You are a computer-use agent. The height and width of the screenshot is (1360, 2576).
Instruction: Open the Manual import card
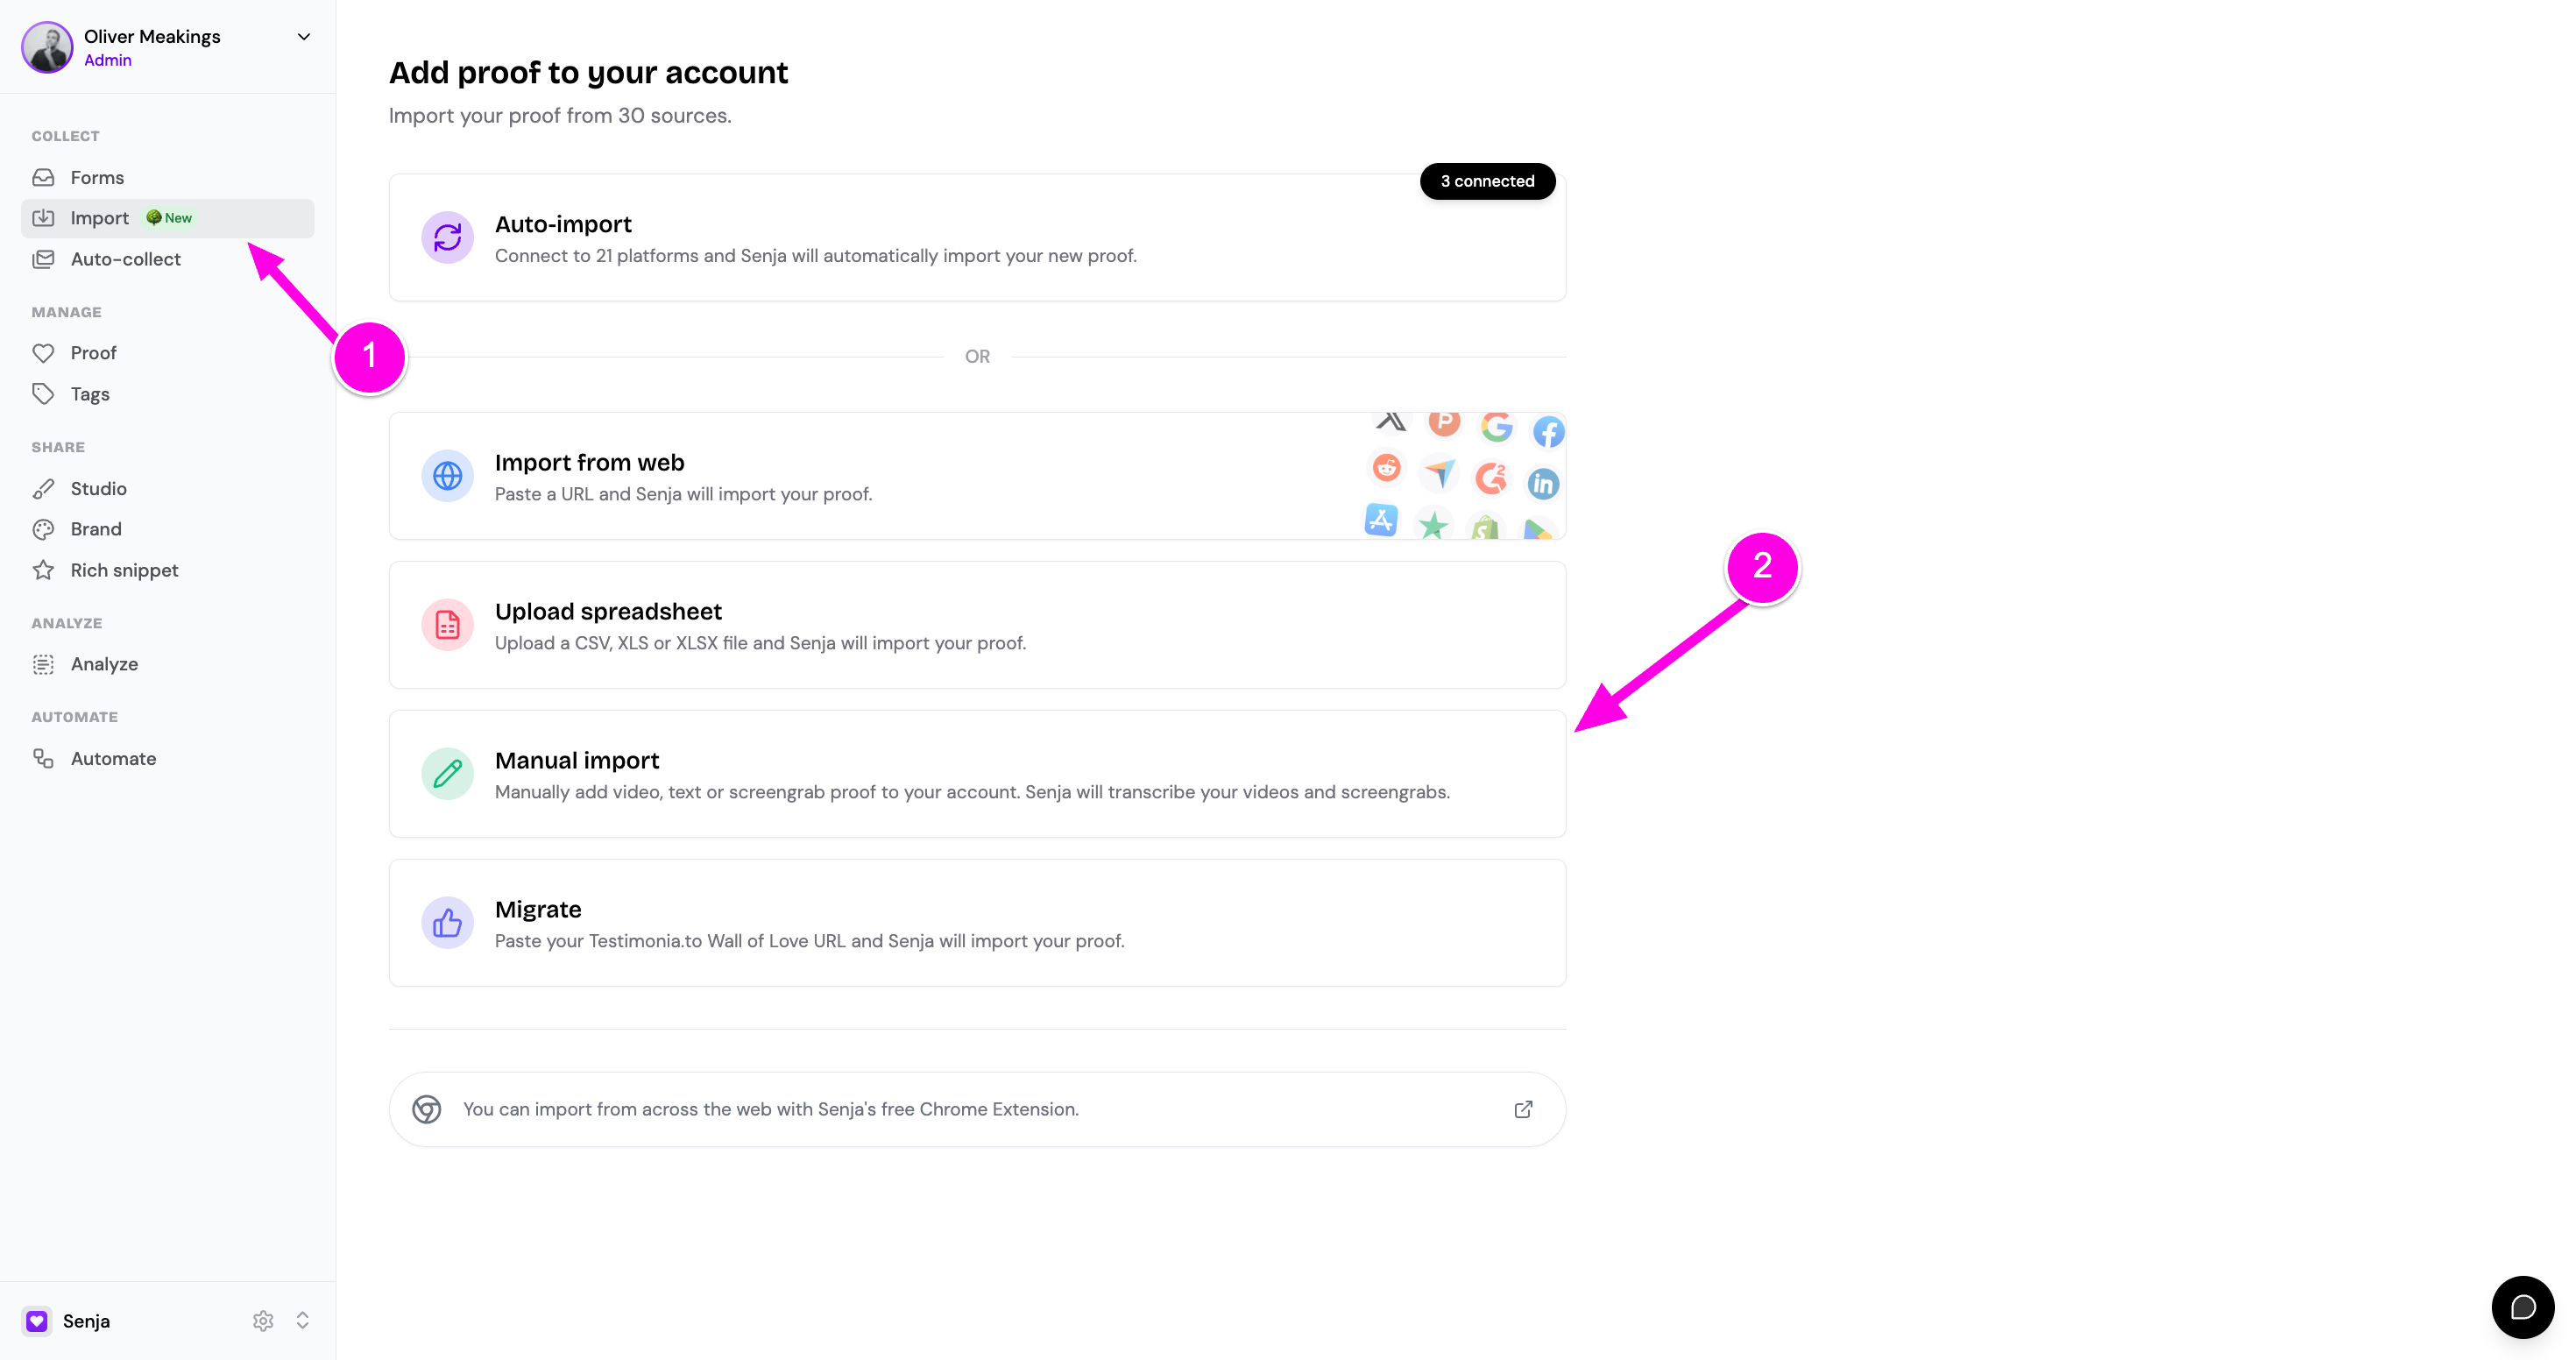click(x=977, y=774)
